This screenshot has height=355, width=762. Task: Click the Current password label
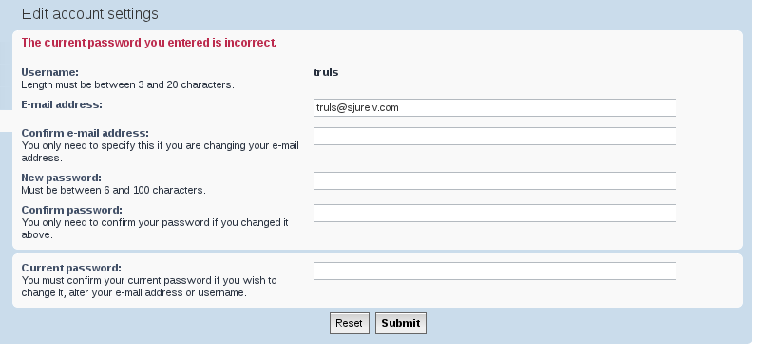point(71,268)
